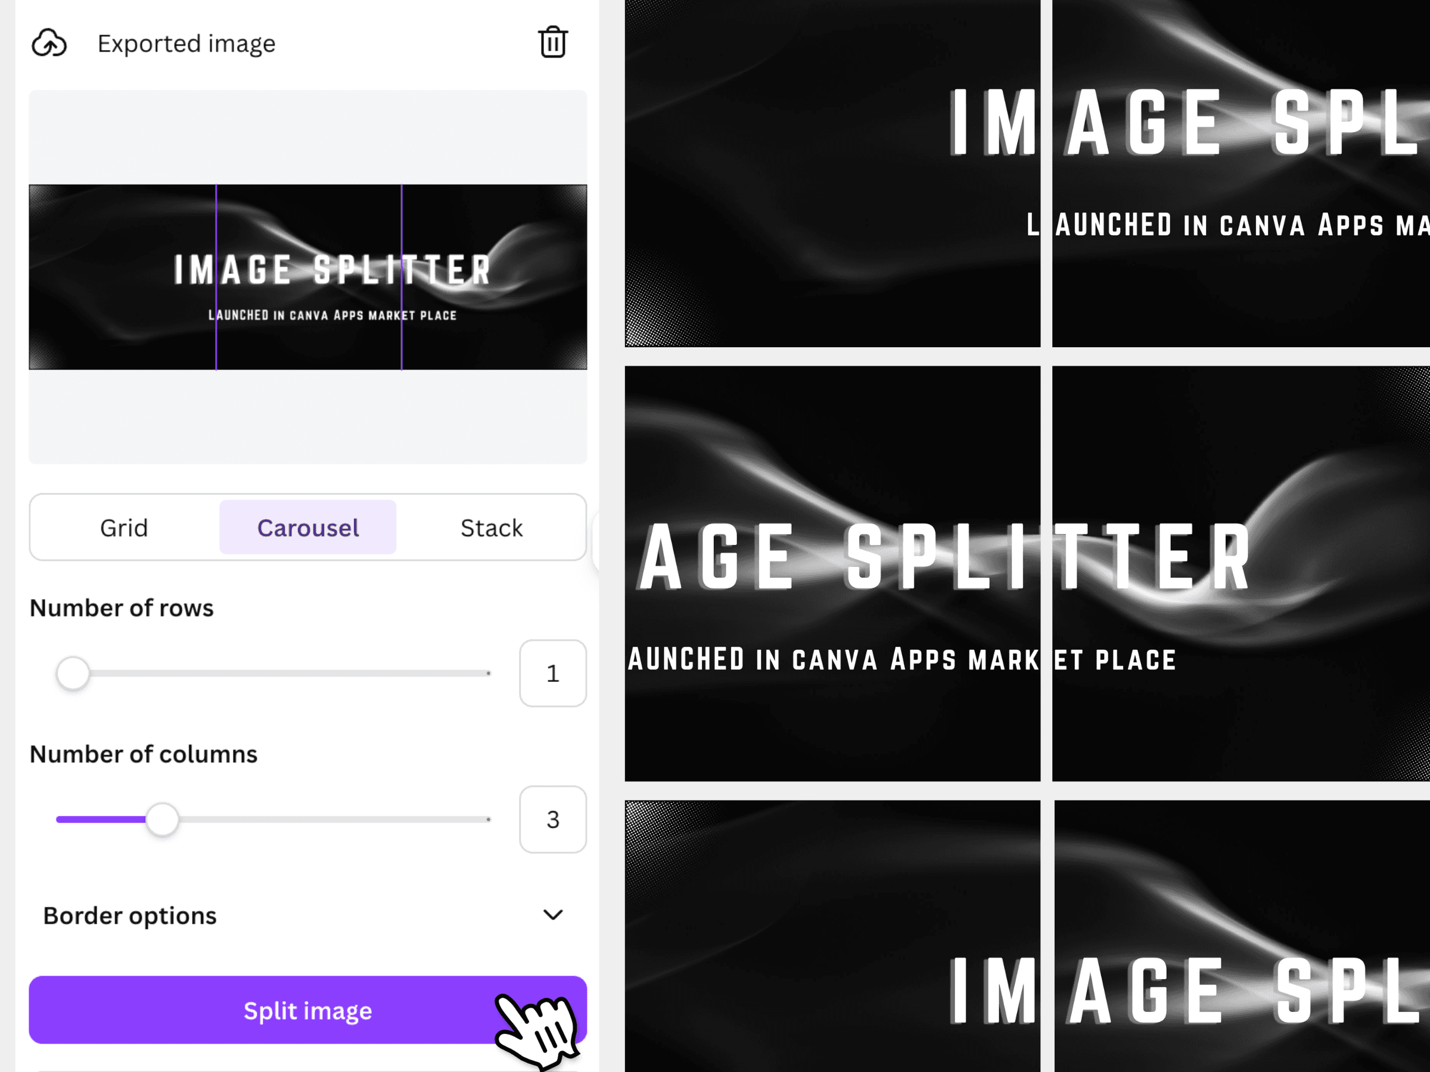Select the Carousel tab
Screen dimensions: 1430x1072
click(x=307, y=527)
